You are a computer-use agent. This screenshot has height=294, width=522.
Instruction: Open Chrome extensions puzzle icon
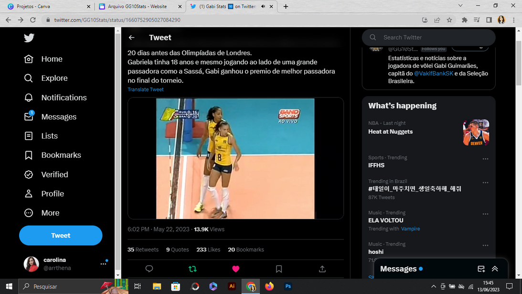tap(464, 20)
